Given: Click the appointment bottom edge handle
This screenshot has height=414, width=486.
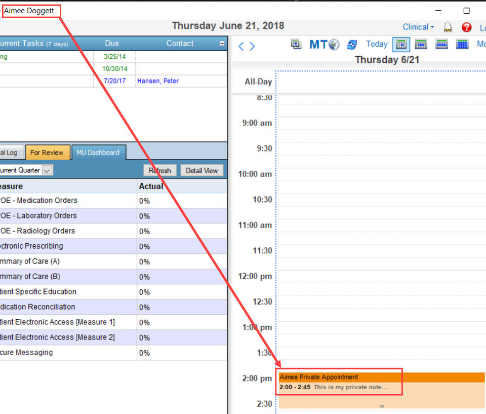Looking at the screenshot, I should (382, 406).
